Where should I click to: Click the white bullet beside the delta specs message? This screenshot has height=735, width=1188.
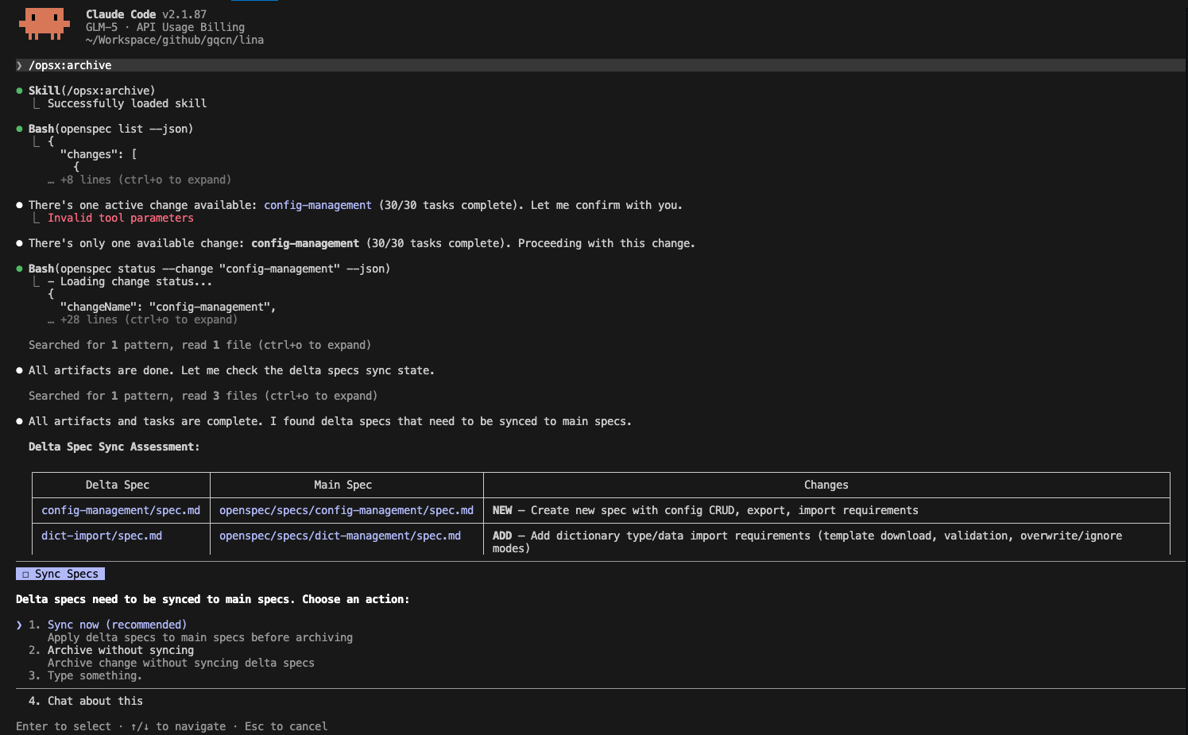click(x=18, y=420)
